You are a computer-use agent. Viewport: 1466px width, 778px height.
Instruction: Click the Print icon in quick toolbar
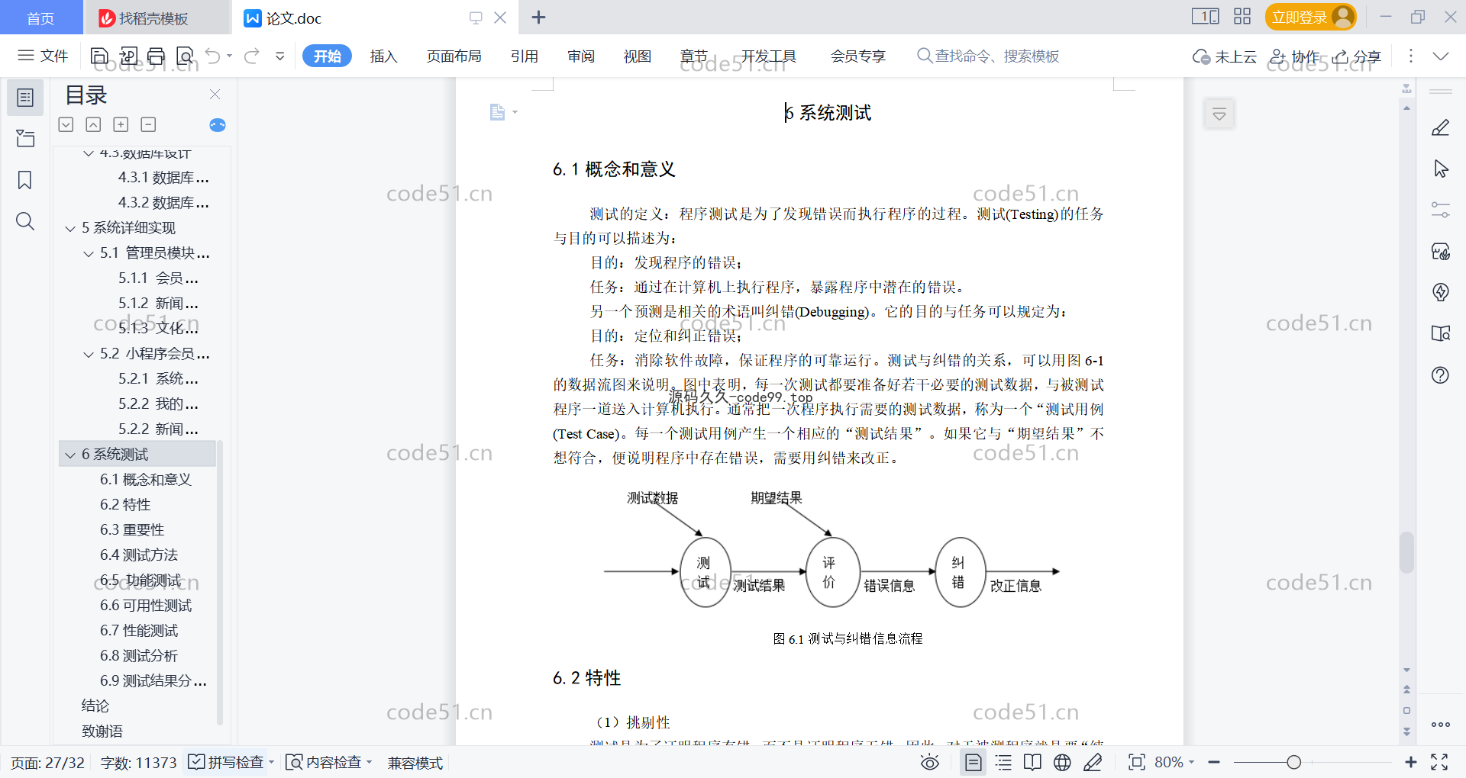(x=157, y=56)
